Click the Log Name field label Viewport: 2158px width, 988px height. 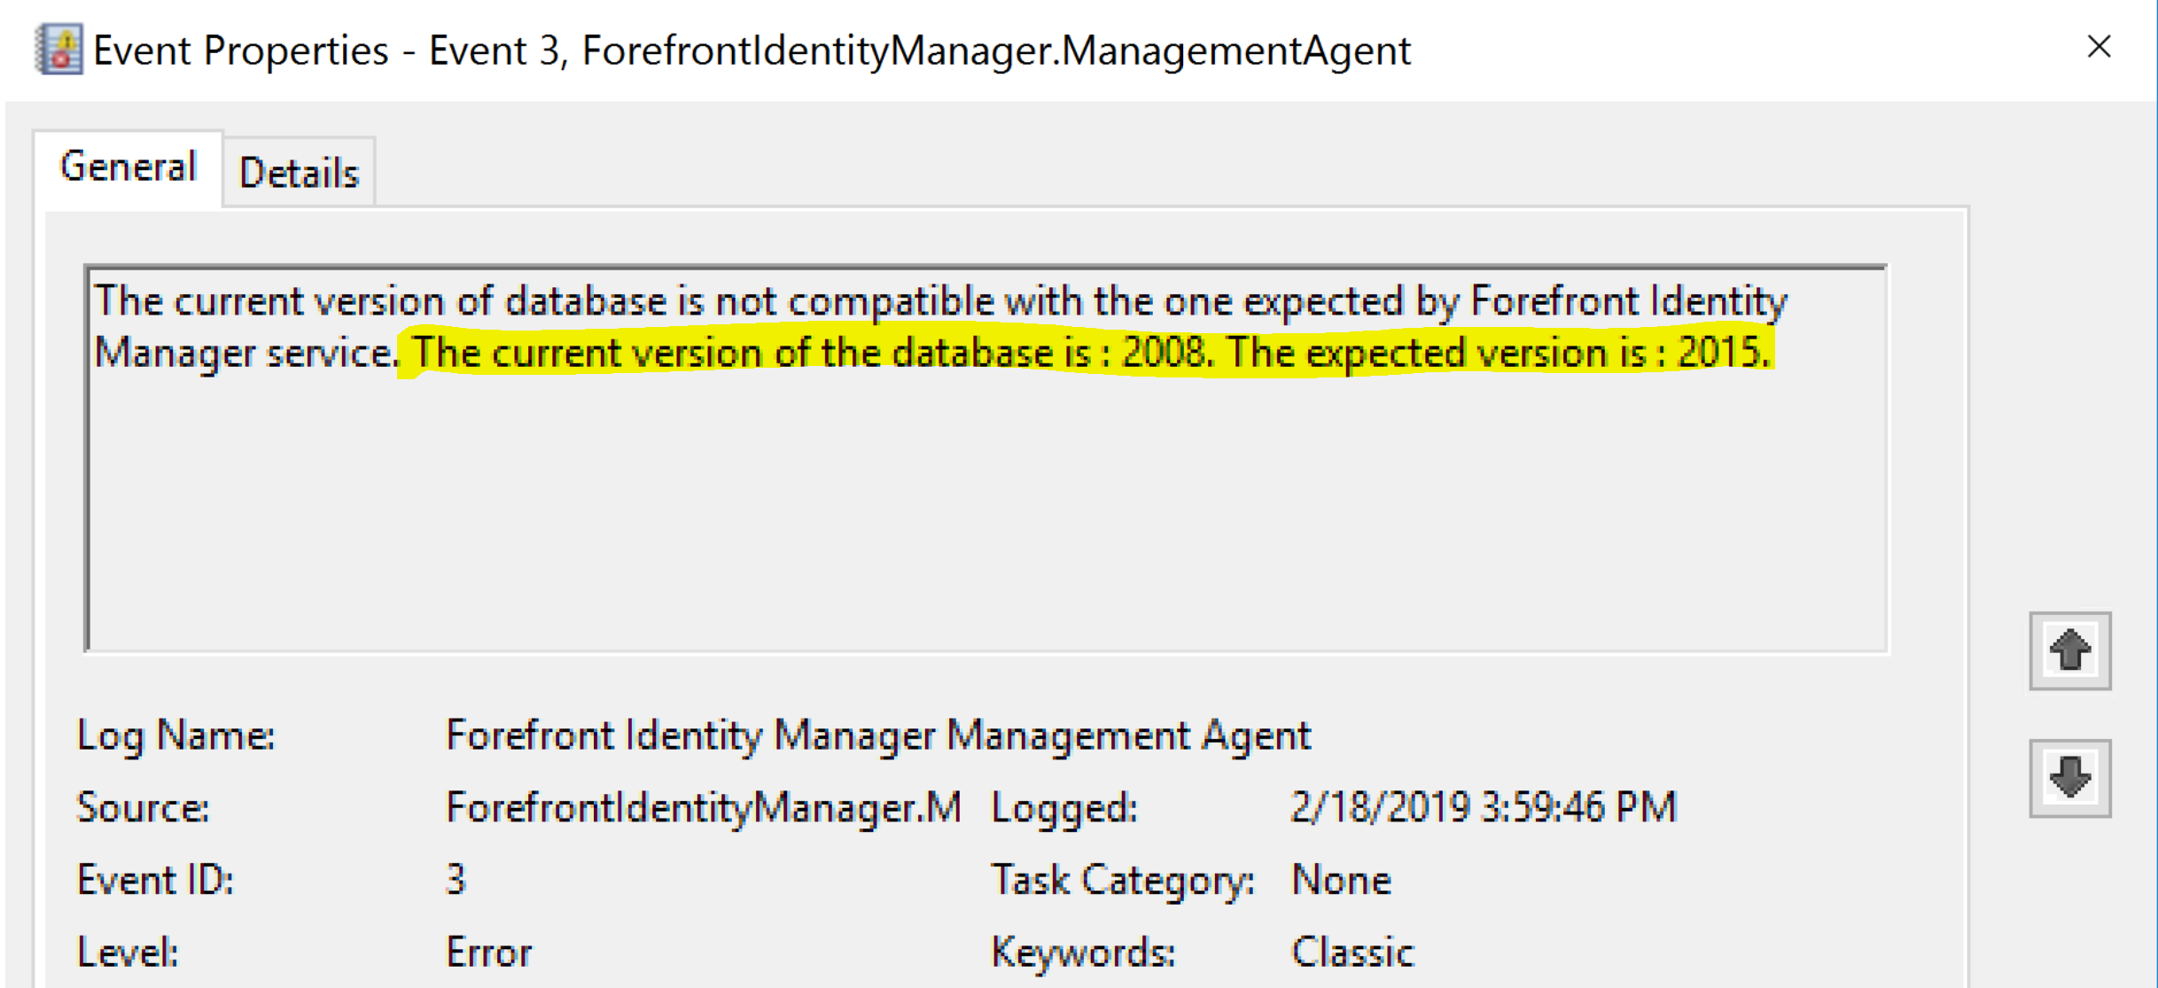pos(177,734)
